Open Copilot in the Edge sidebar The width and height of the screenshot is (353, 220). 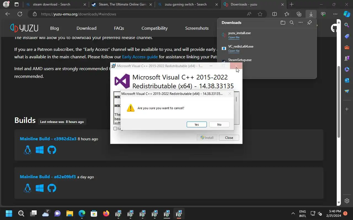tap(347, 14)
